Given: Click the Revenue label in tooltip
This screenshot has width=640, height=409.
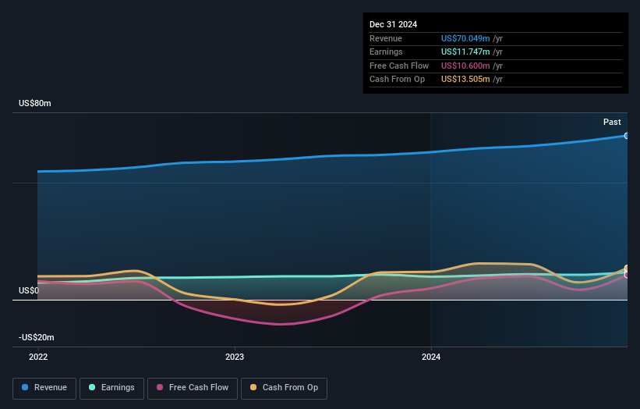Looking at the screenshot, I should coord(386,38).
